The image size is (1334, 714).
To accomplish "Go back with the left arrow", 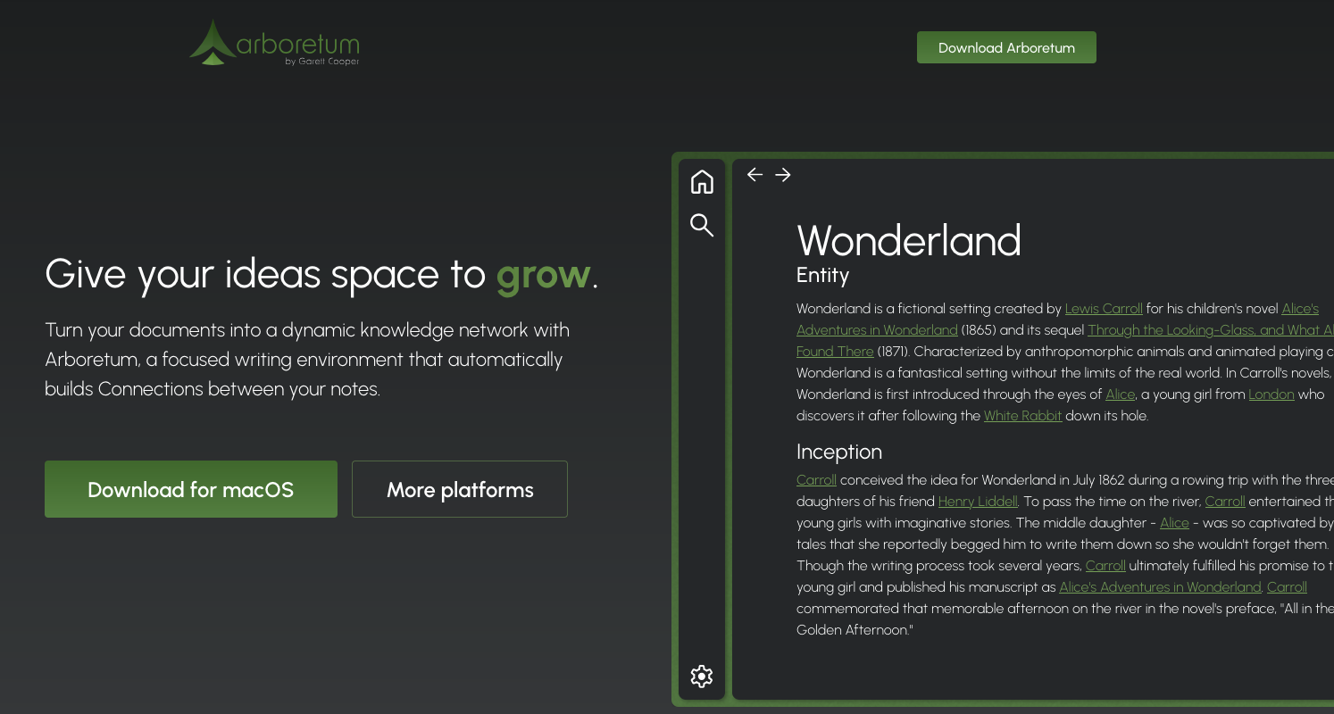I will point(755,175).
